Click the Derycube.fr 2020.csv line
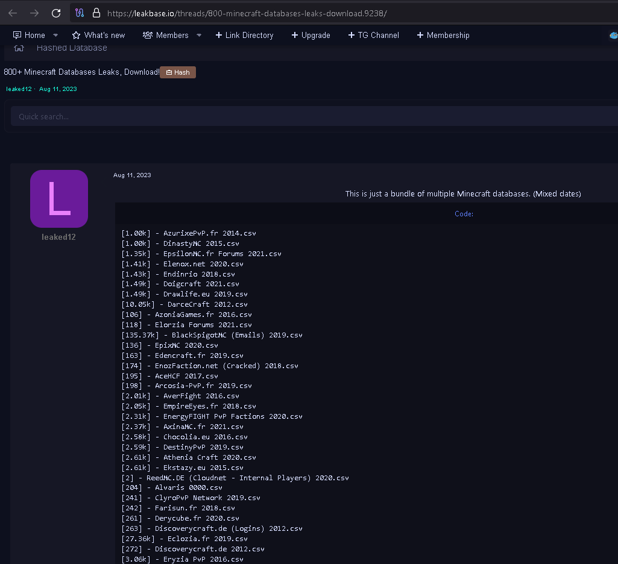Viewport: 618px width, 564px height. pos(180,518)
